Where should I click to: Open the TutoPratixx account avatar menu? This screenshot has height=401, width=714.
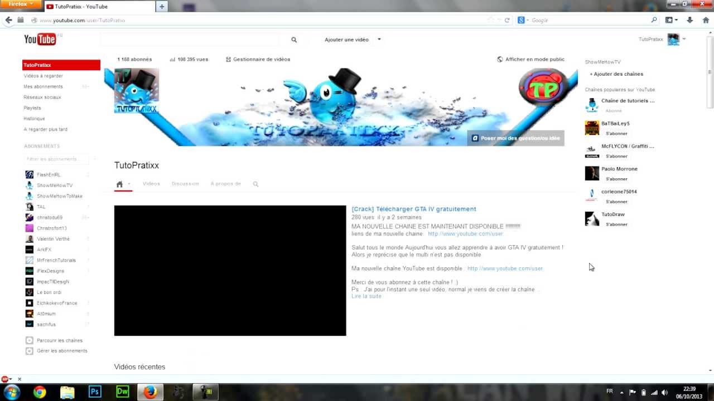(x=674, y=39)
